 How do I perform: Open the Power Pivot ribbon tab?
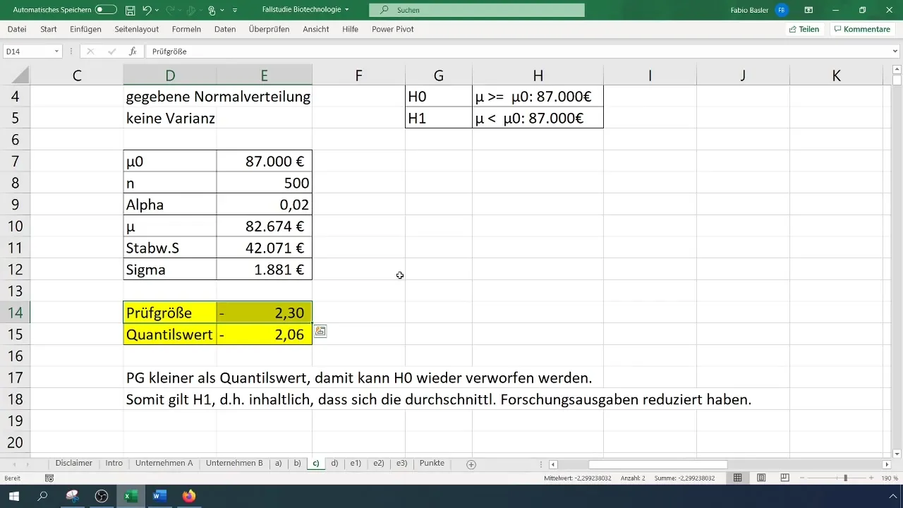(393, 30)
